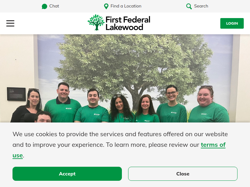Click the black wall plaque in photo
Image resolution: width=250 pixels, height=187 pixels.
click(16, 94)
